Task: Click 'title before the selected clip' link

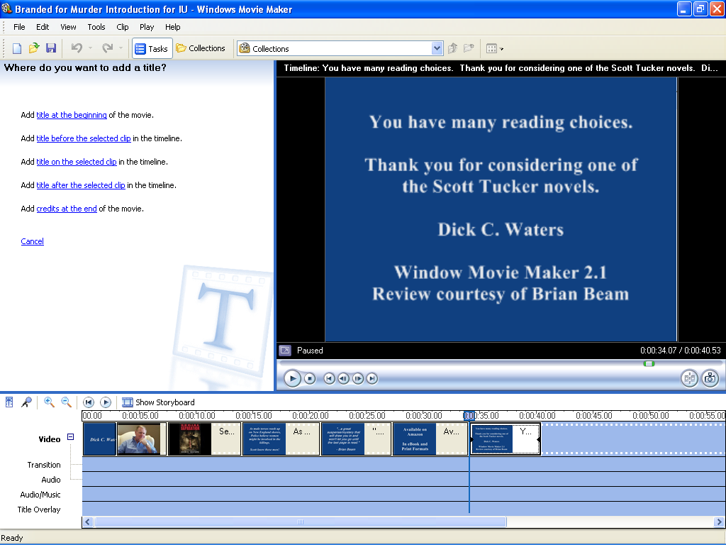Action: coord(84,138)
